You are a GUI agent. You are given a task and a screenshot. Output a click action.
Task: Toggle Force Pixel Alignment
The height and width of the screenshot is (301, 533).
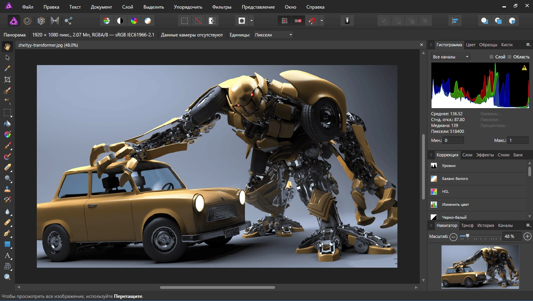point(285,21)
